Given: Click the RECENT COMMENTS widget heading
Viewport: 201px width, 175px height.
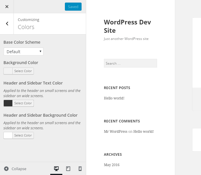Looking at the screenshot, I should click(x=122, y=121).
